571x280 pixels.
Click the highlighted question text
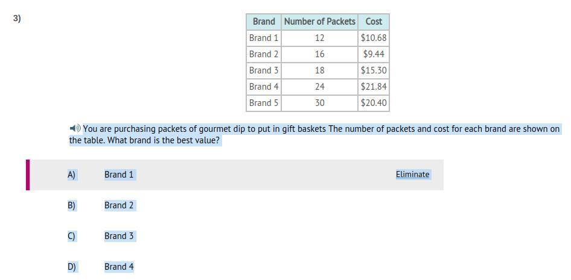[x=314, y=134]
